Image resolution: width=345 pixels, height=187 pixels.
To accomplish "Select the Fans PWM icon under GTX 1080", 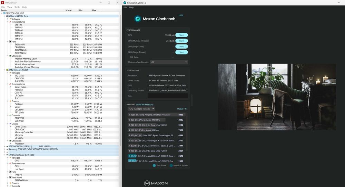I will [10, 178].
